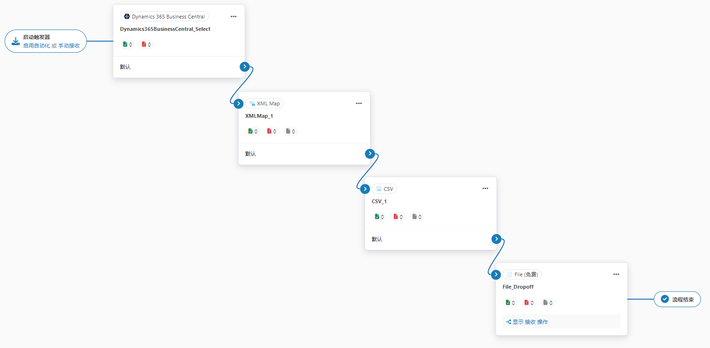Click the CSV connector type icon

pyautogui.click(x=379, y=189)
